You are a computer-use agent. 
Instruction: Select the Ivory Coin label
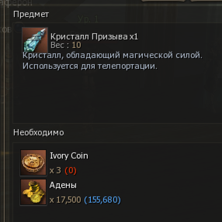coord(69,156)
